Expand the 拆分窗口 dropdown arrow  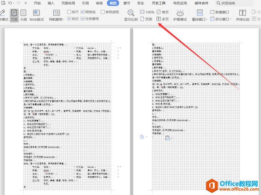231,19
